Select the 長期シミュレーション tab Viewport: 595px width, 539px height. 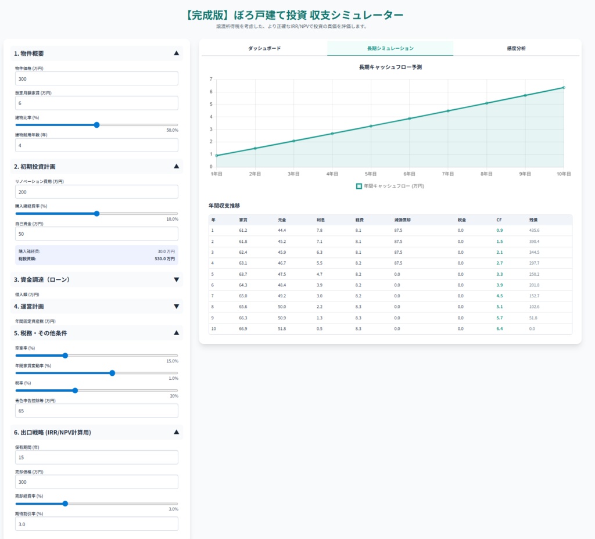[390, 48]
